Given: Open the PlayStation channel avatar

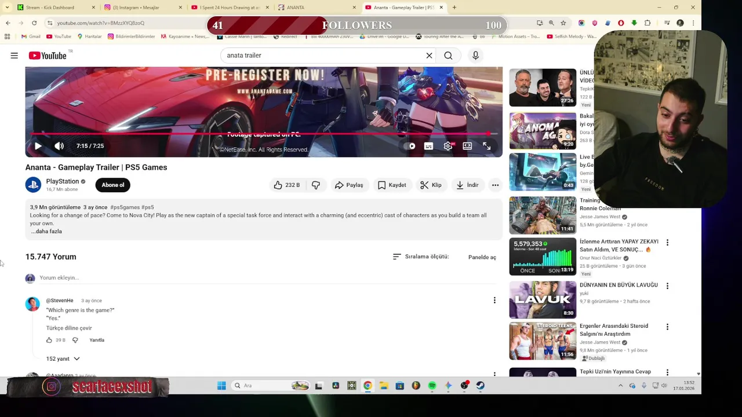Looking at the screenshot, I should click(33, 185).
